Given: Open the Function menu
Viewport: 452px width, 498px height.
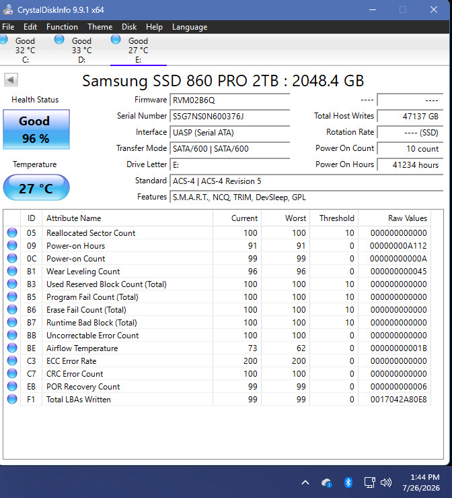Looking at the screenshot, I should pyautogui.click(x=62, y=27).
